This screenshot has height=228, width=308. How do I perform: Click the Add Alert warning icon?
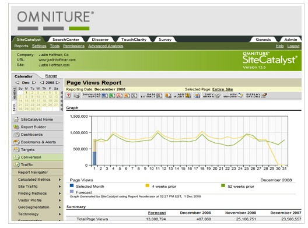point(188,96)
